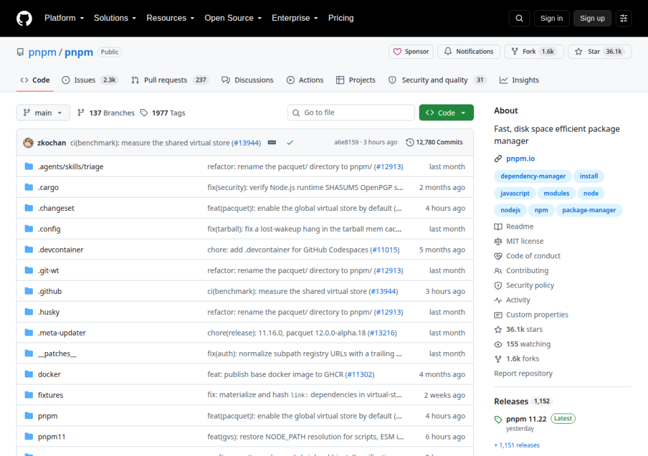The image size is (648, 456).
Task: Open the .devcontainer folder
Action: tap(61, 250)
